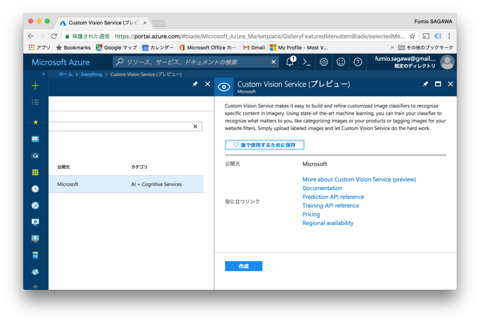This screenshot has width=480, height=323.
Task: Close the left Everything blade
Action: click(208, 84)
